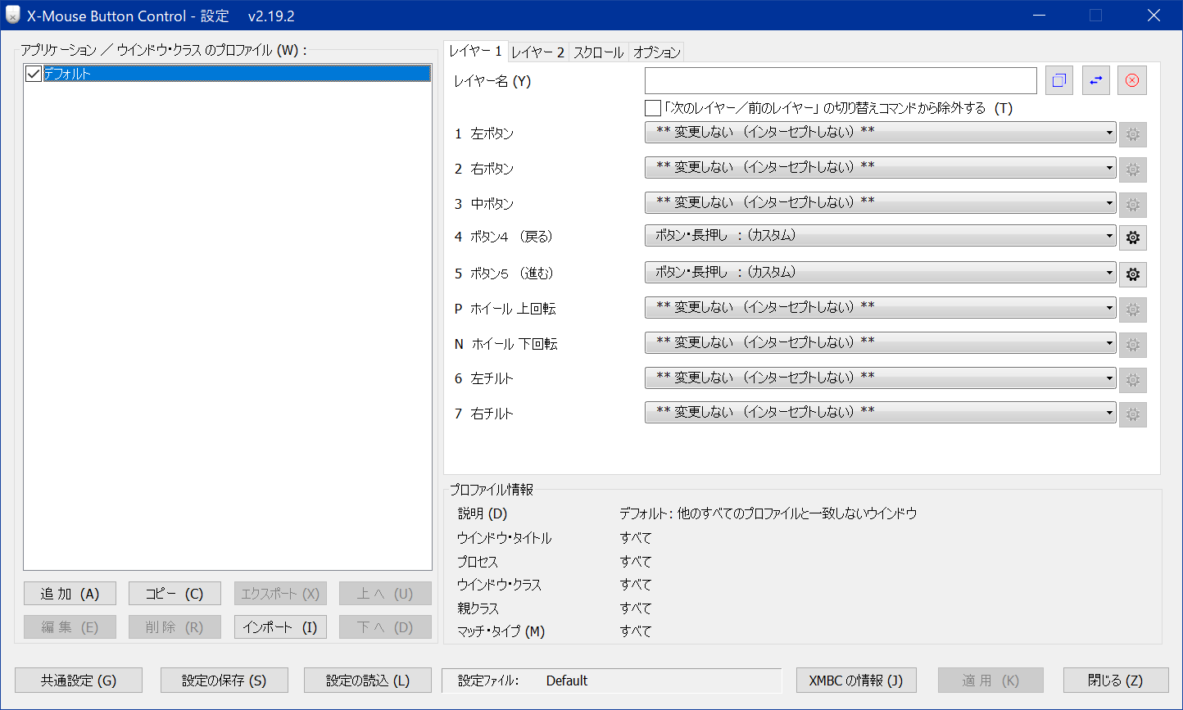This screenshot has width=1183, height=710.
Task: Open the ホイール 上回転 action dropdown
Action: 881,307
